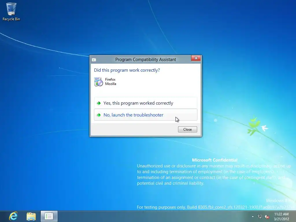Launch Internet Explorer from the taskbar
Viewport: 296px width, 222px height.
[x=13, y=216]
